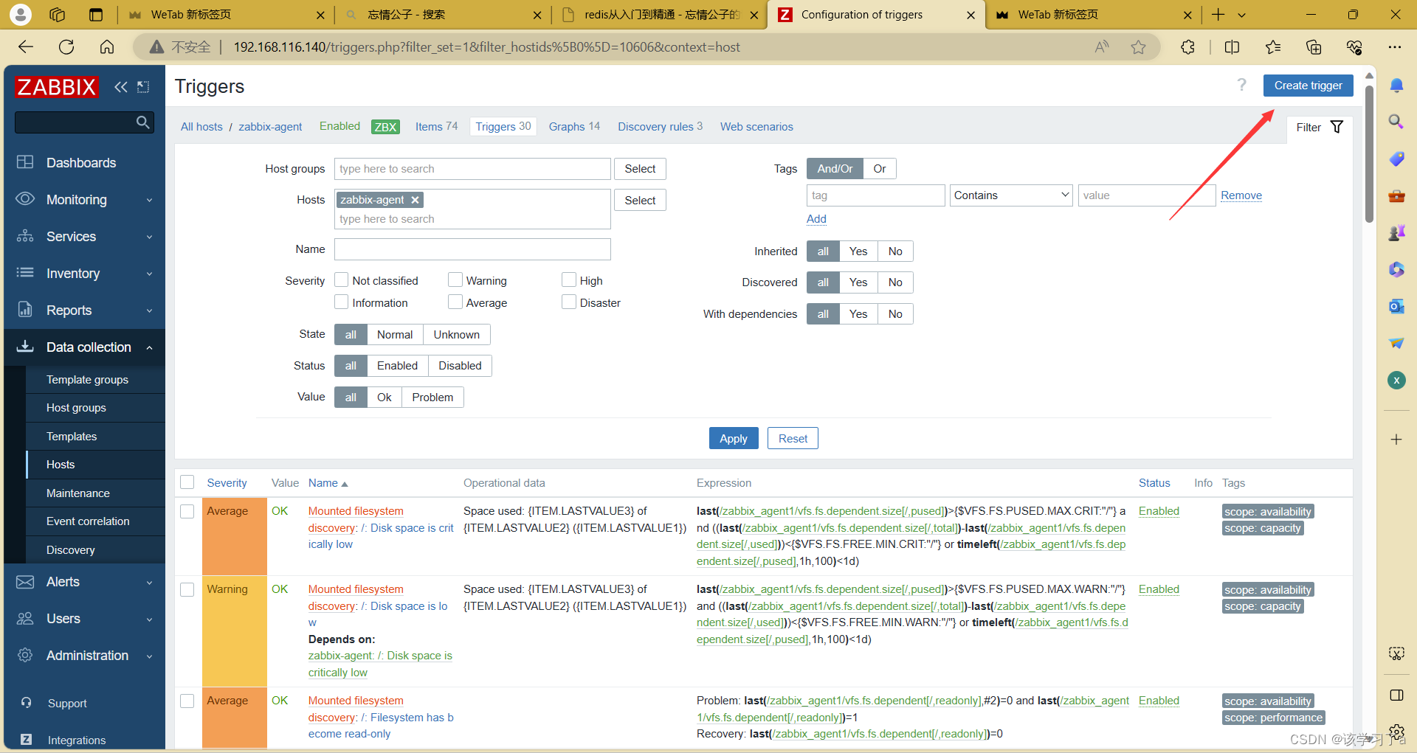
Task: Open the browser collections icon
Action: tap(1314, 47)
